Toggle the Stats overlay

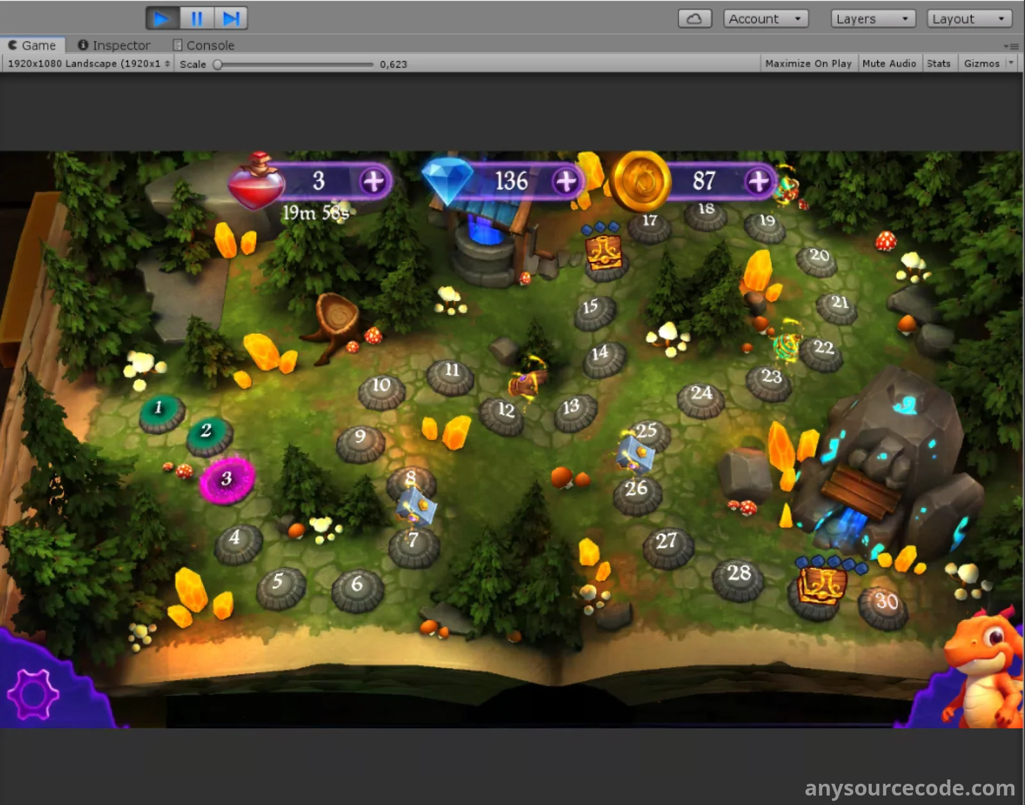pos(938,63)
